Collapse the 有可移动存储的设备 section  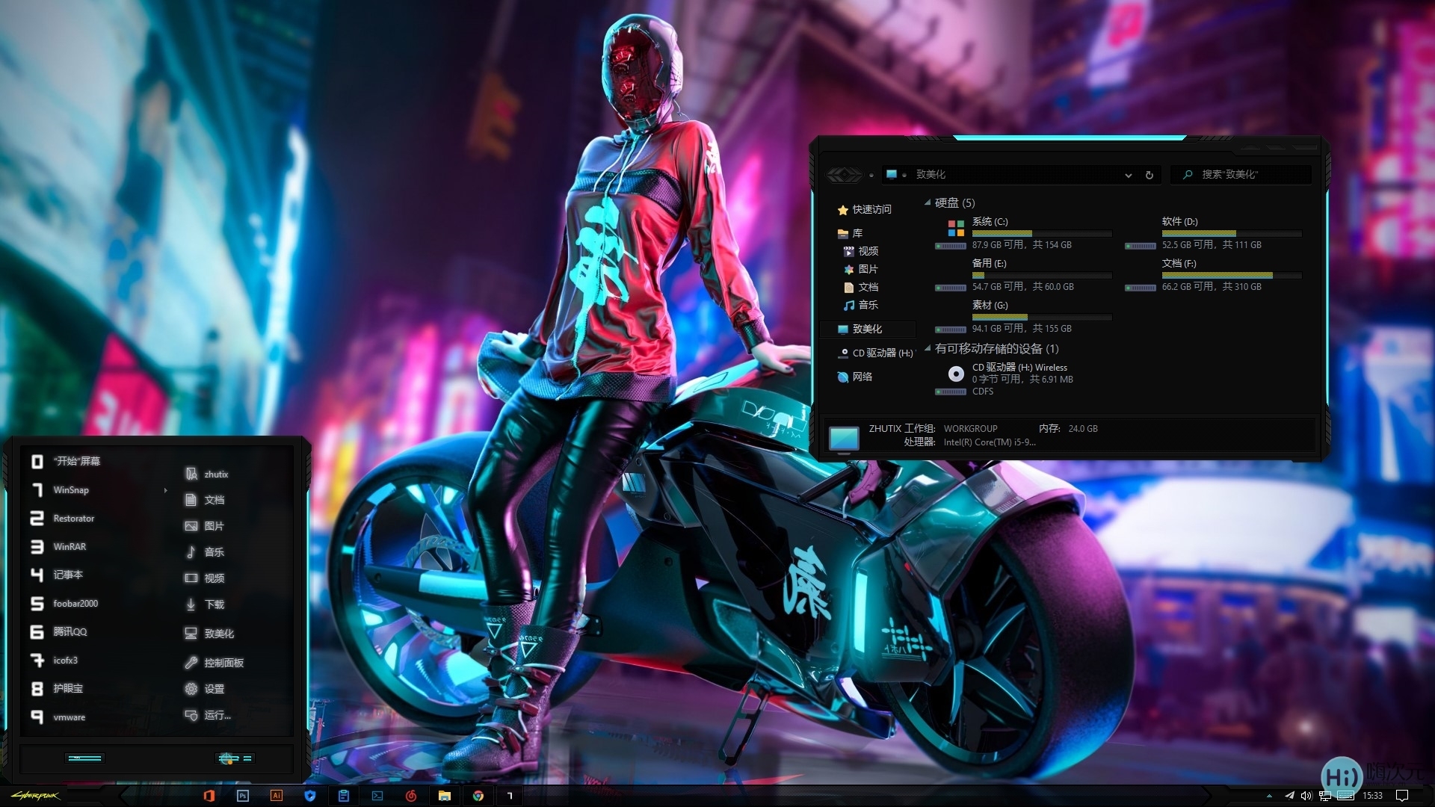927,349
